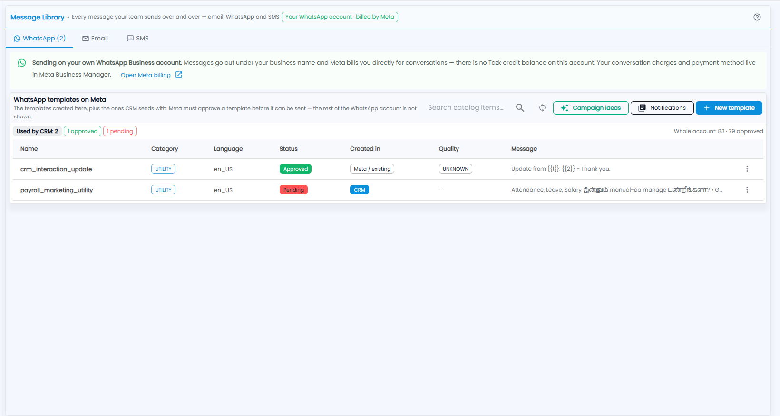Click the Name column header
The height and width of the screenshot is (416, 780).
point(29,149)
